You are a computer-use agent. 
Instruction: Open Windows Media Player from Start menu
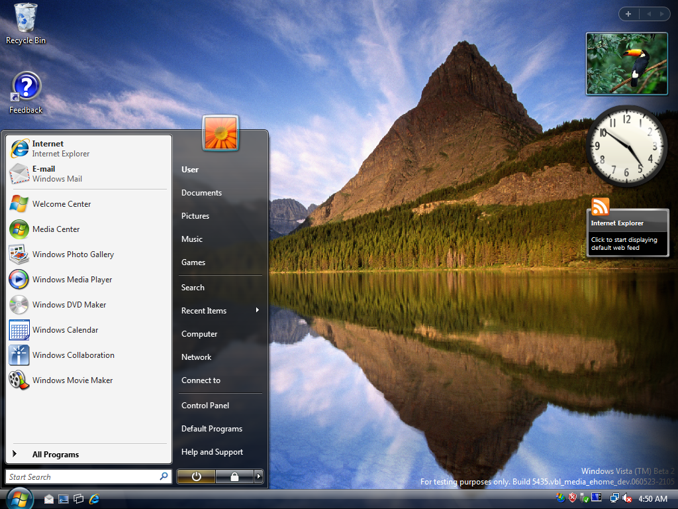tap(72, 280)
